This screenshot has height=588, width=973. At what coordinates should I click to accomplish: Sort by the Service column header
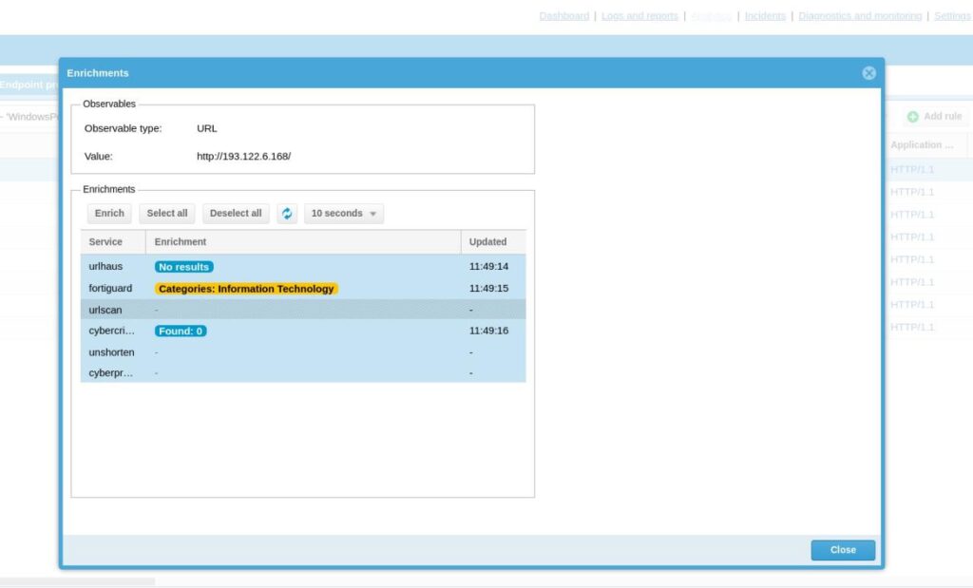105,242
